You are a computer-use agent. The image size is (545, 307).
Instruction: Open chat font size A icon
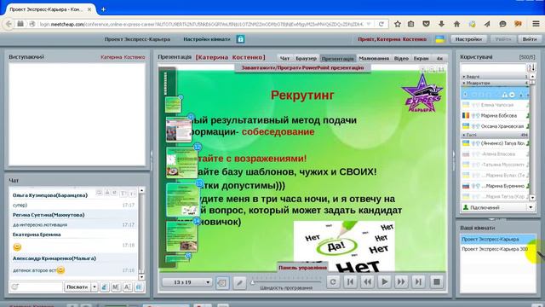127,287
